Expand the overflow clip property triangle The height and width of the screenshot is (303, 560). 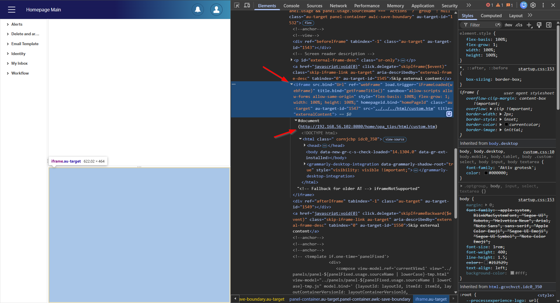[491, 109]
